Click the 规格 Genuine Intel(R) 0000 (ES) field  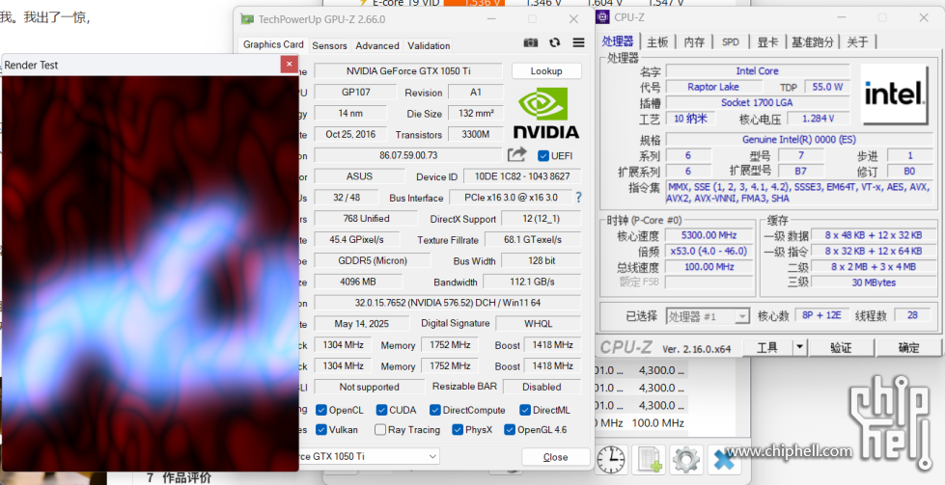coord(798,140)
